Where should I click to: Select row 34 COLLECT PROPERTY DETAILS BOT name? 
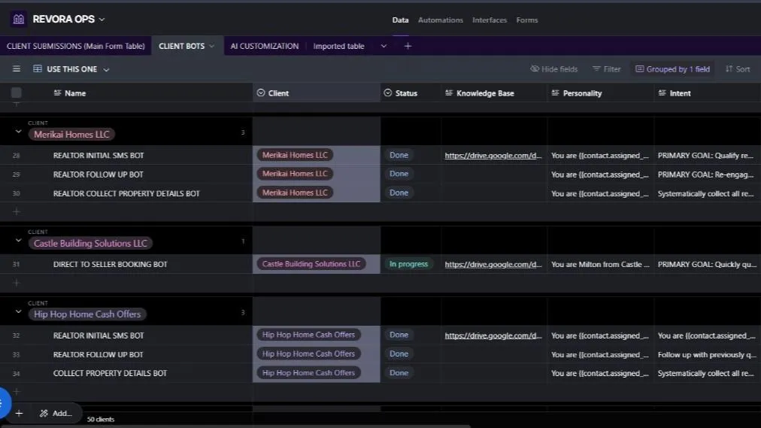click(110, 373)
